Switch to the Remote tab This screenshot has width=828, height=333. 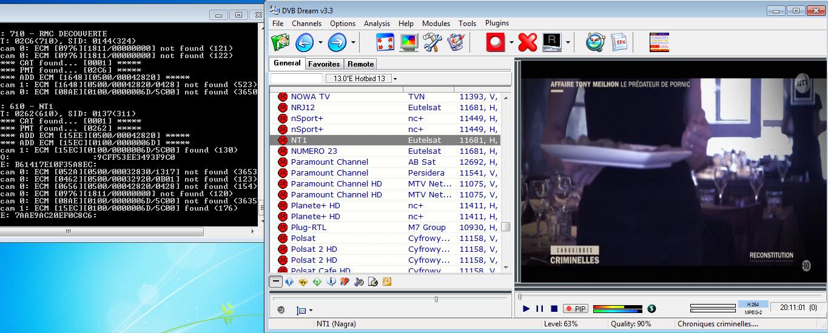pos(360,64)
